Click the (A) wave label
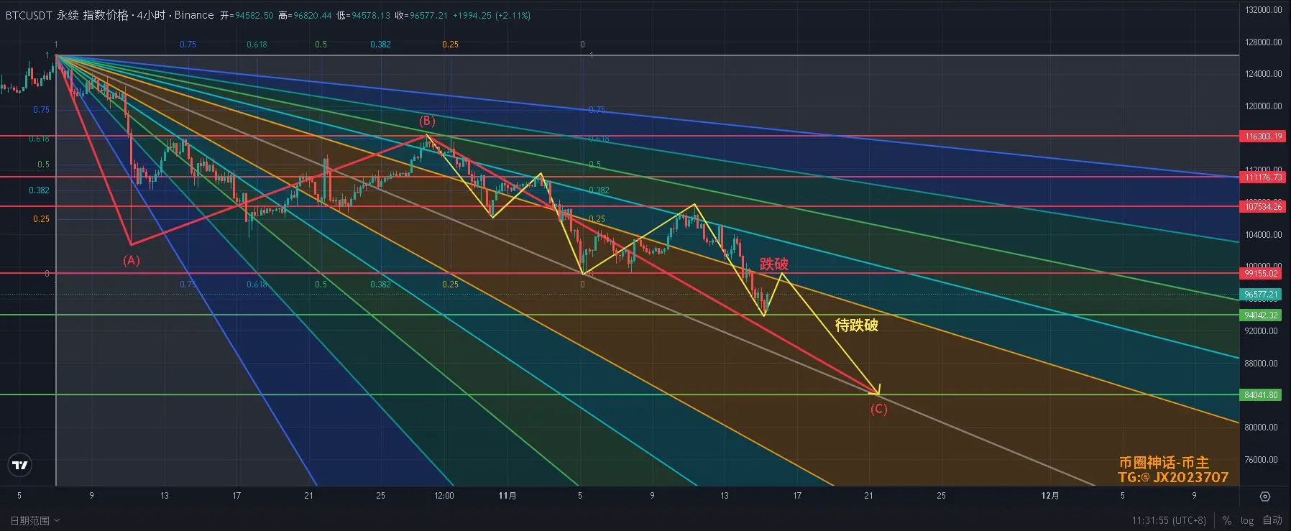1291x531 pixels. click(131, 260)
